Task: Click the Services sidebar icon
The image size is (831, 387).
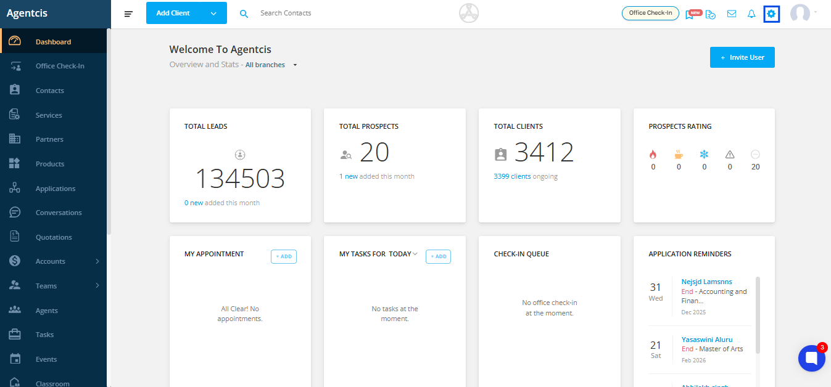Action: 15,115
